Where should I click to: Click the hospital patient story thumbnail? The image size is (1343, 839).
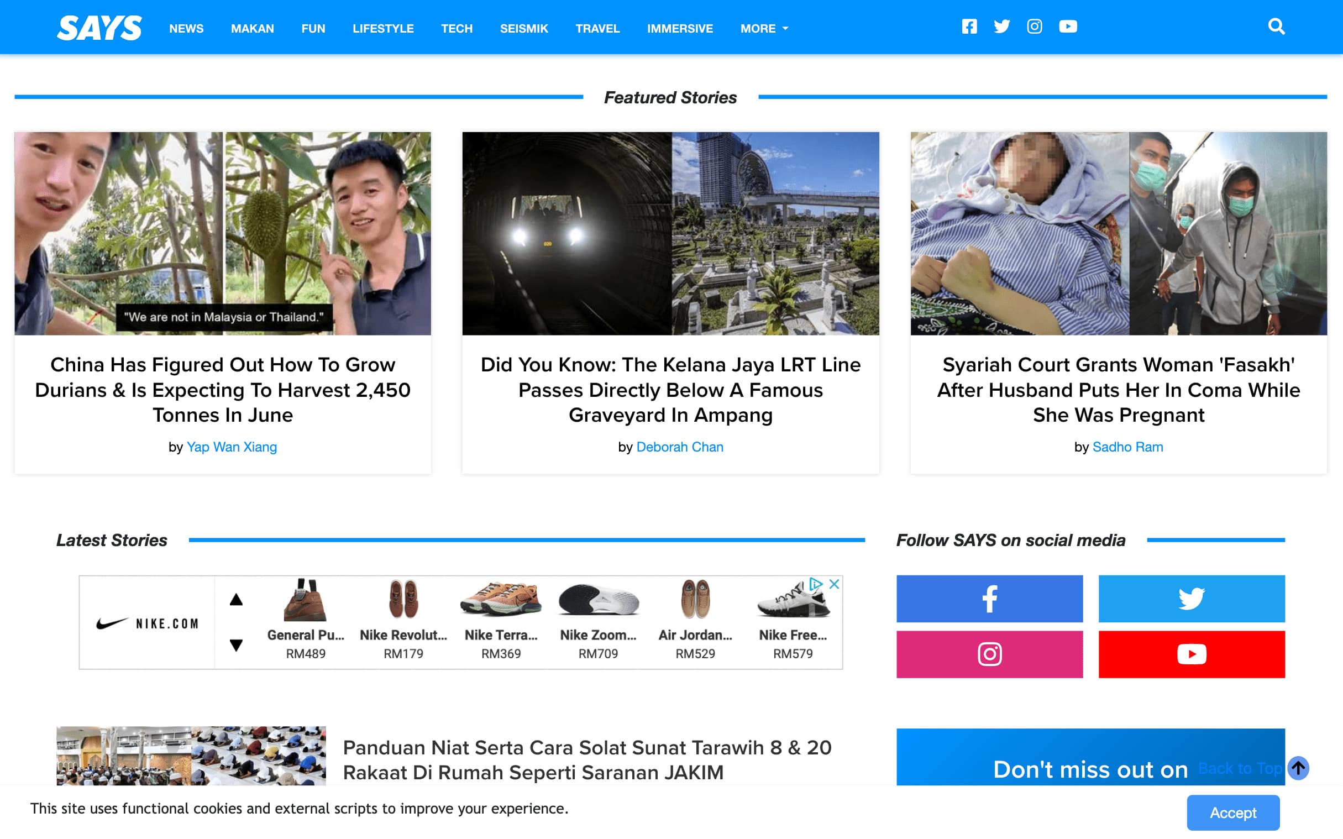[1119, 233]
